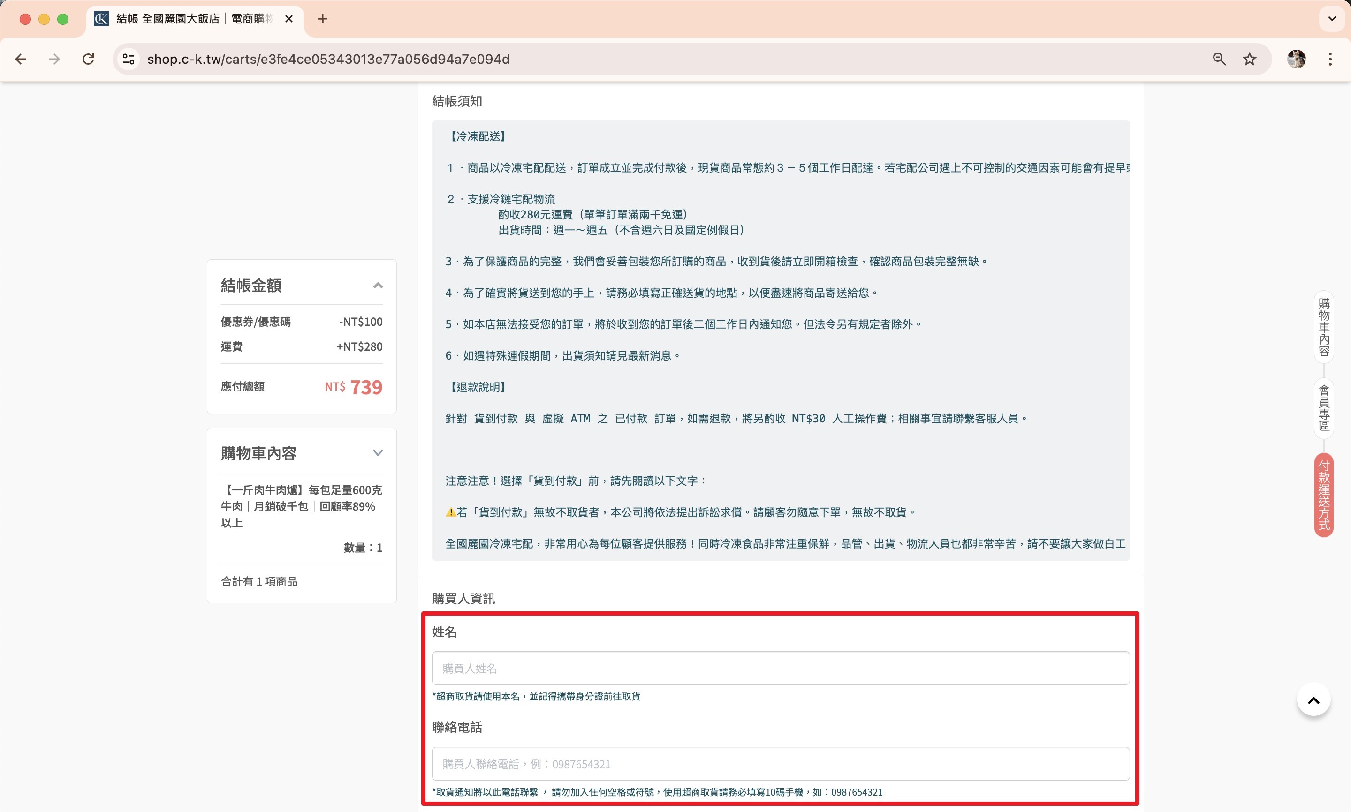Click the browser forward arrow
Viewport: 1351px width, 812px height.
[54, 59]
